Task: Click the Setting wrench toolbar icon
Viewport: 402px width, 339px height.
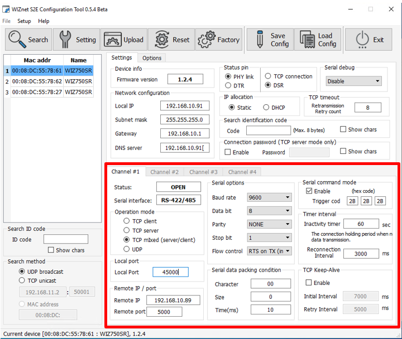Action: point(65,40)
